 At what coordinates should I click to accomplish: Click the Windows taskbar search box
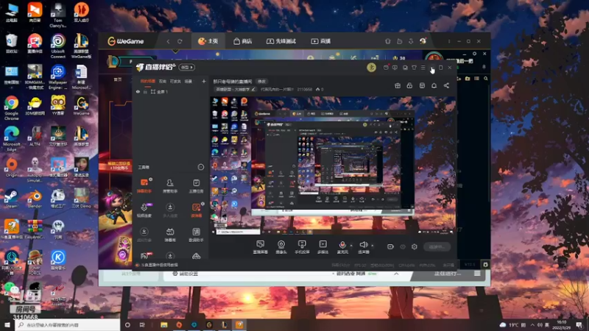point(67,325)
